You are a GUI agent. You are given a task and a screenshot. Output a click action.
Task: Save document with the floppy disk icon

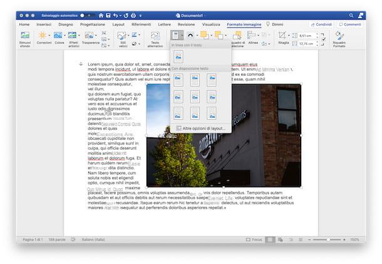tap(108, 16)
